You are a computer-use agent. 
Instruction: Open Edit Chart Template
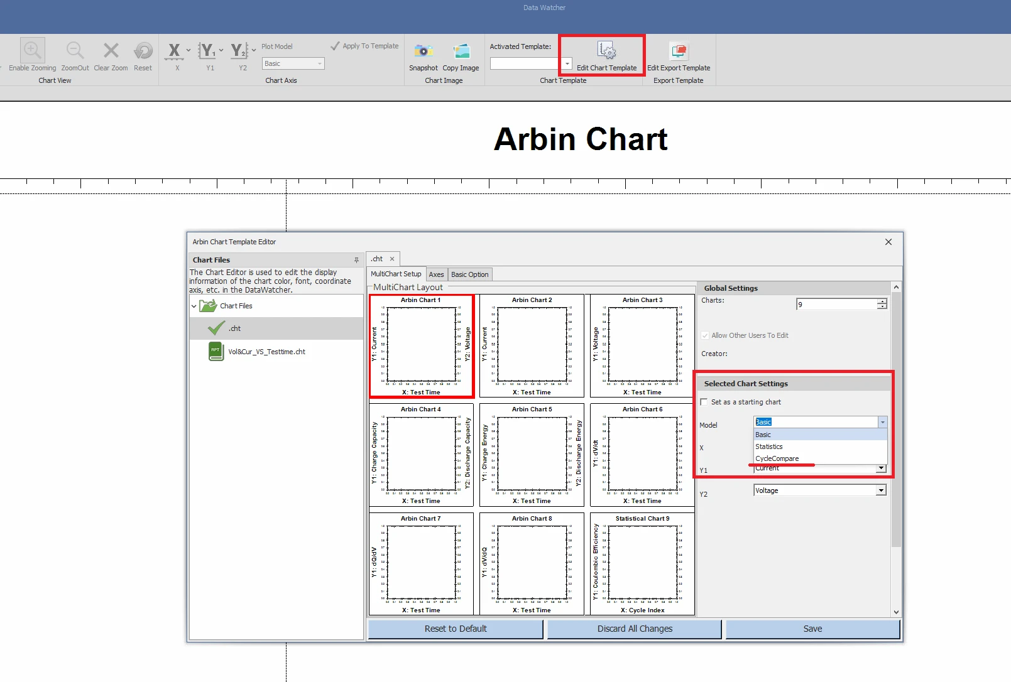click(x=606, y=55)
